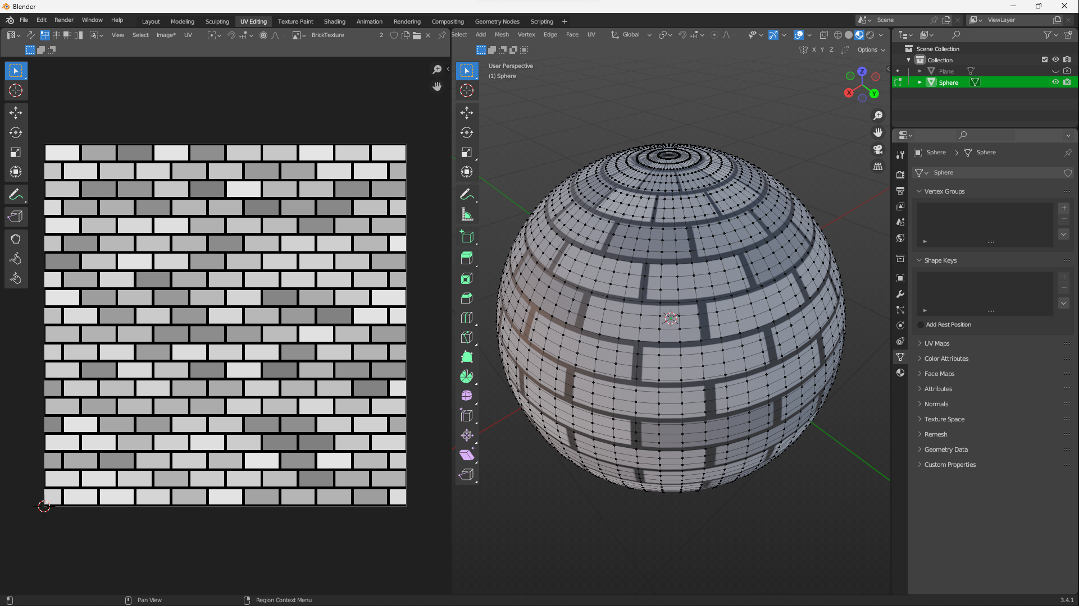The width and height of the screenshot is (1079, 606).
Task: Unlink the BrickTexture image with the X button
Action: pyautogui.click(x=428, y=34)
